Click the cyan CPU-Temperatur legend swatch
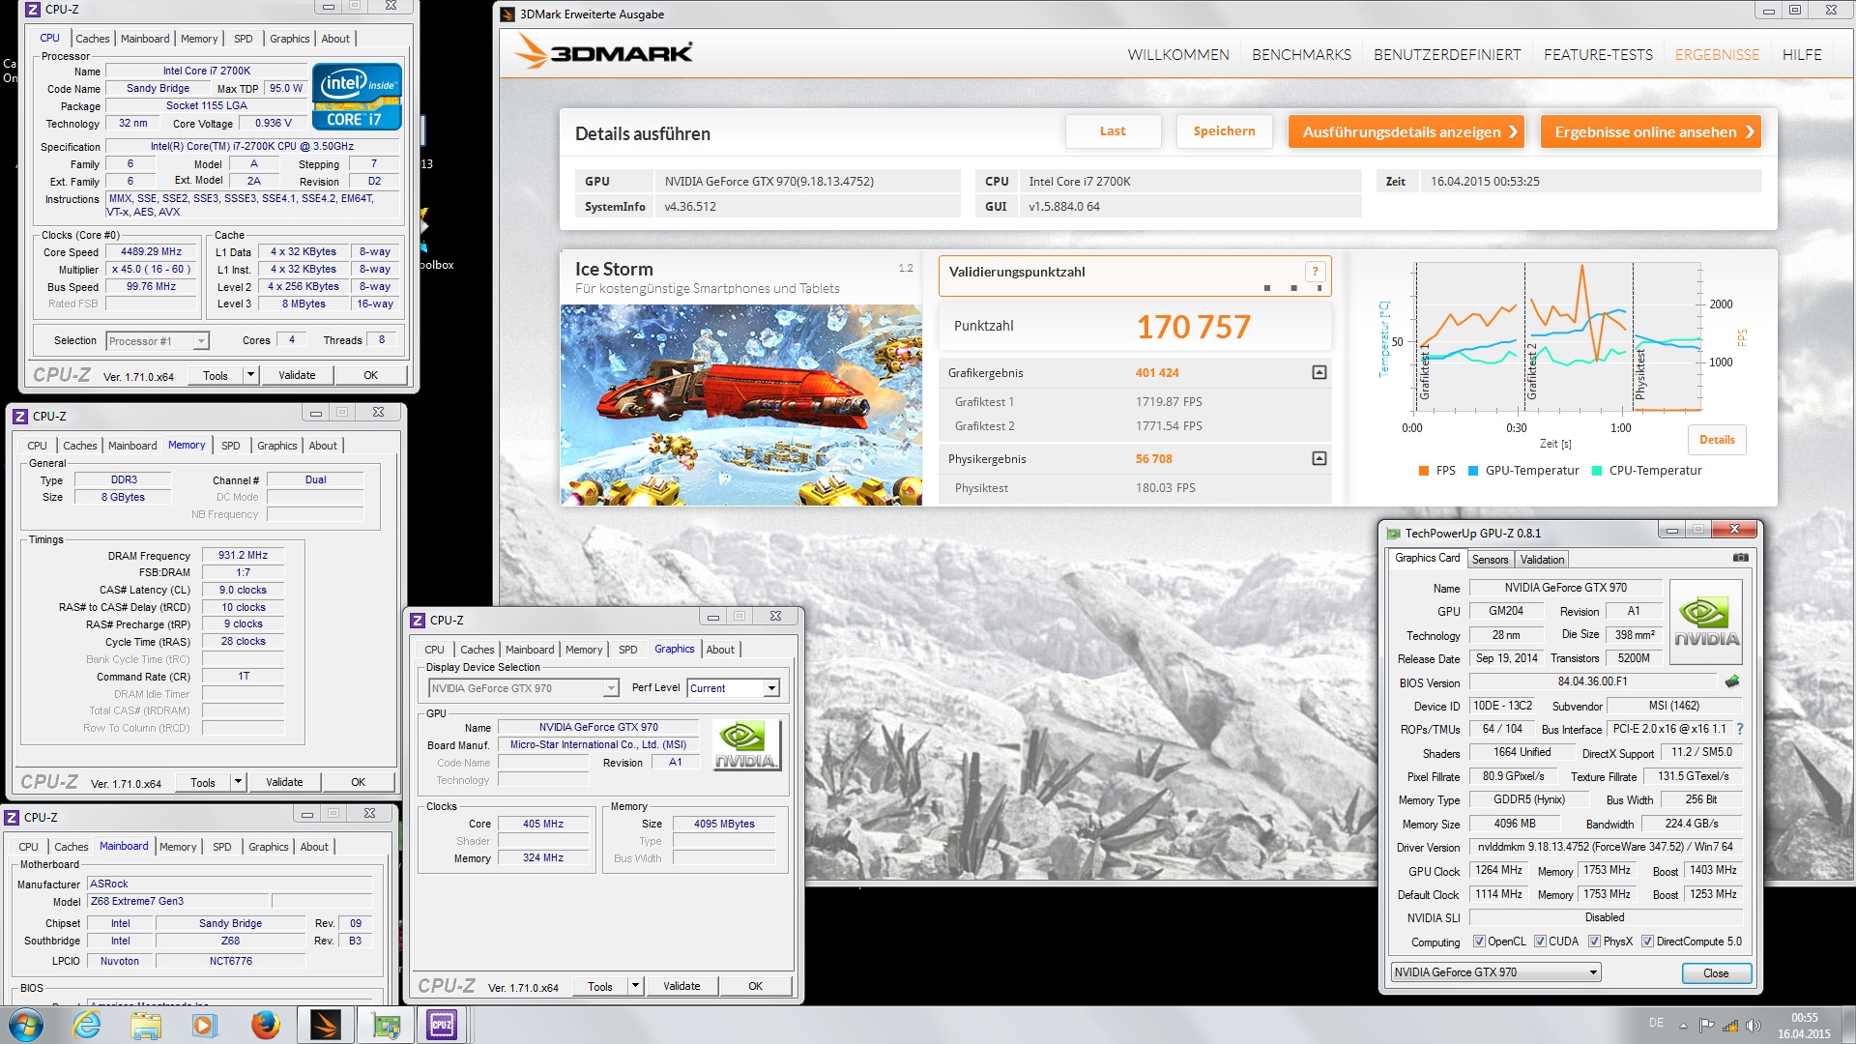This screenshot has width=1856, height=1044. click(1597, 471)
